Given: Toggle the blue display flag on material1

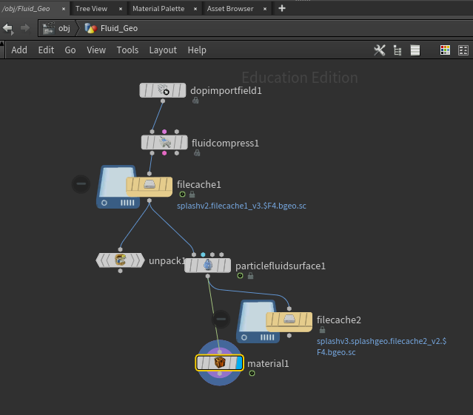Looking at the screenshot, I should click(x=239, y=362).
